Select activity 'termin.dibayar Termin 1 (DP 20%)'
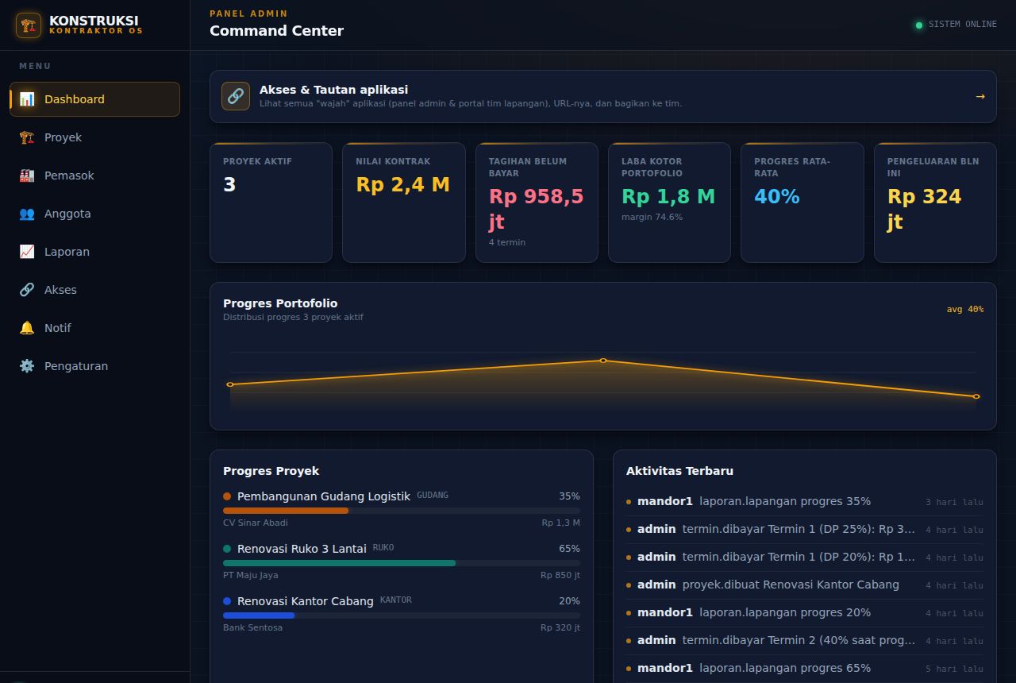 tap(805, 557)
